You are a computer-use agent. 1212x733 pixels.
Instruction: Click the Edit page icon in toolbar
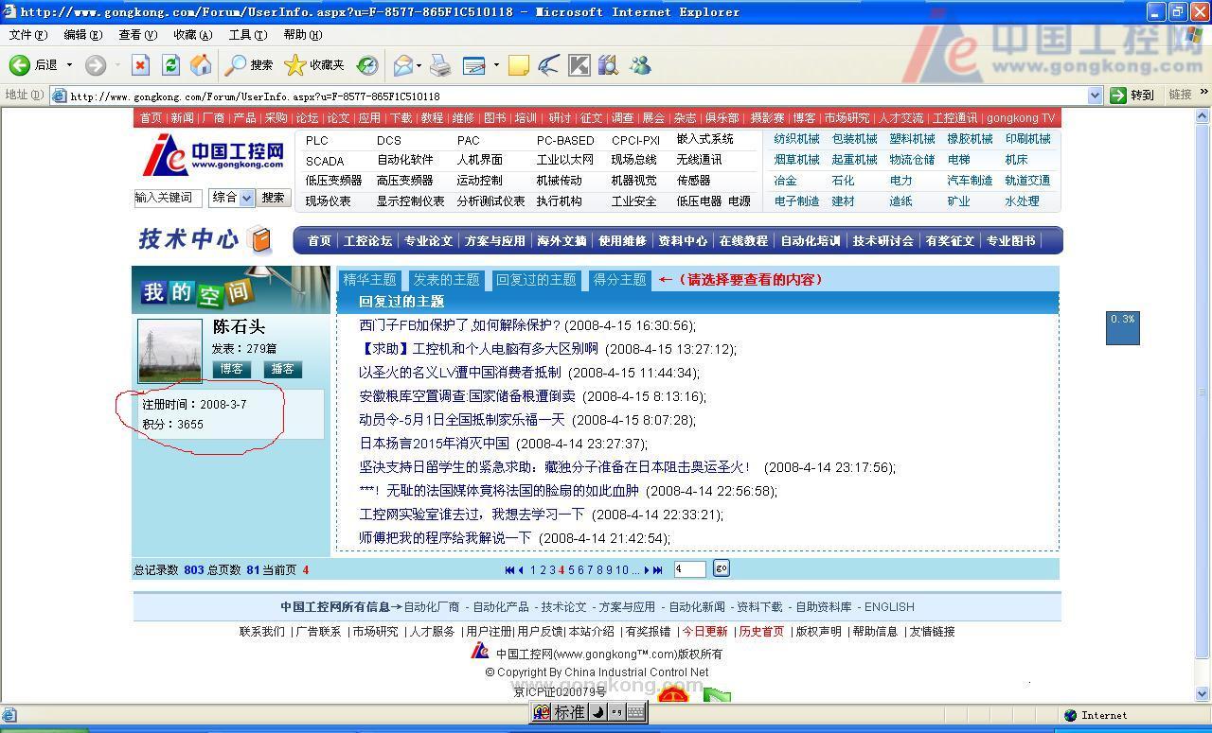(473, 65)
